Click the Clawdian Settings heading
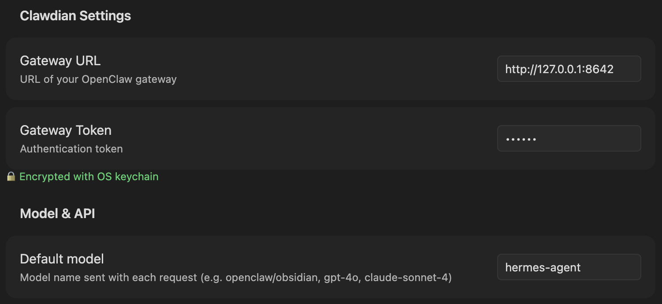The image size is (662, 304). click(75, 16)
